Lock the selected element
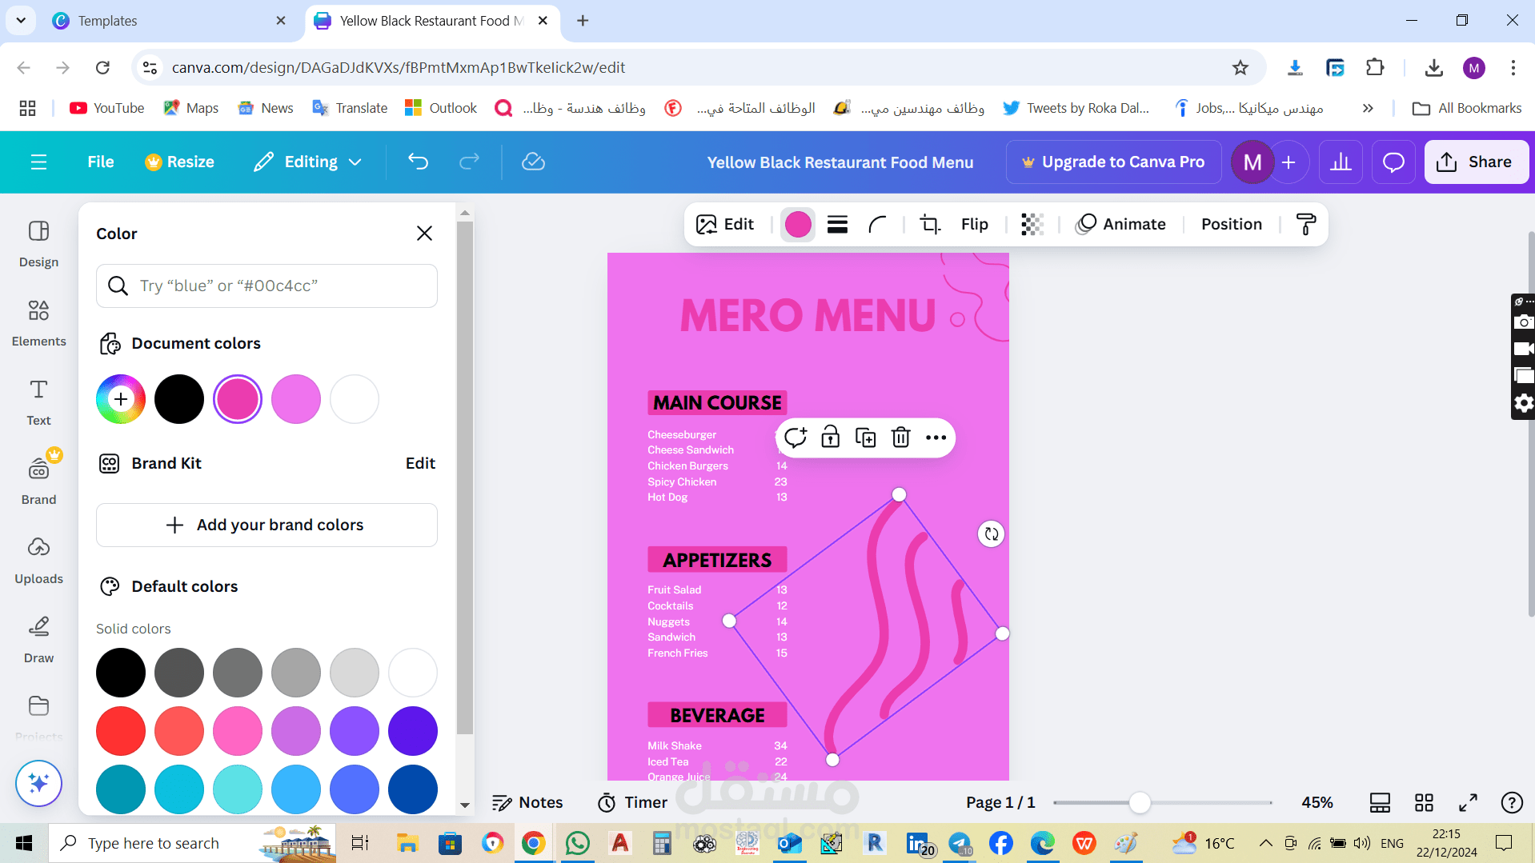Image resolution: width=1535 pixels, height=863 pixels. (x=830, y=437)
